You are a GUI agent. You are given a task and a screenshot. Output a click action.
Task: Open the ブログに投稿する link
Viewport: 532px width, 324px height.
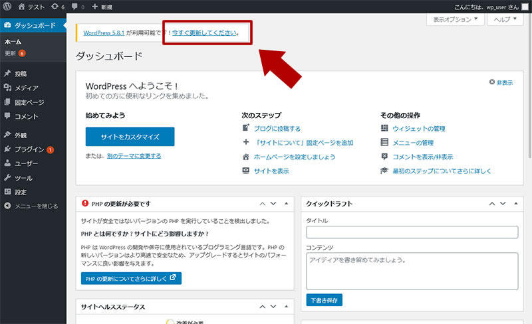pyautogui.click(x=277, y=128)
